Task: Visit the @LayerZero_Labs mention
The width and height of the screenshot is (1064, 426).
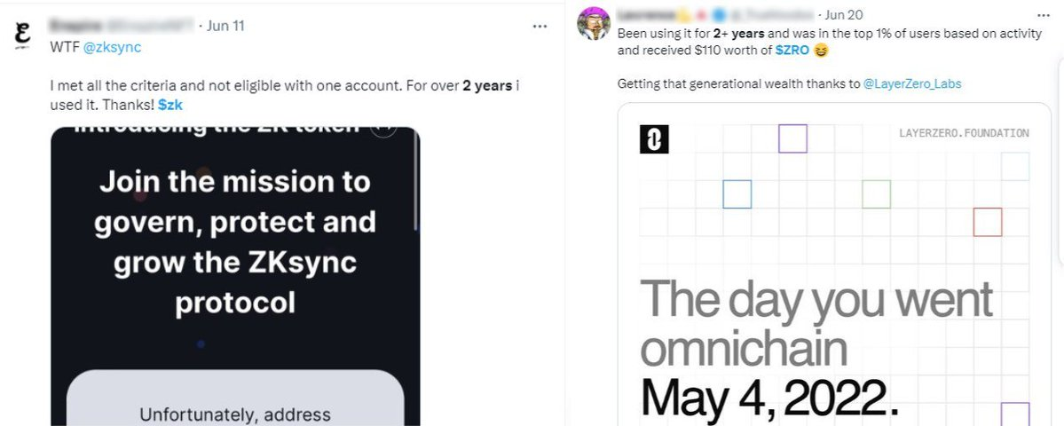Action: pyautogui.click(x=911, y=83)
